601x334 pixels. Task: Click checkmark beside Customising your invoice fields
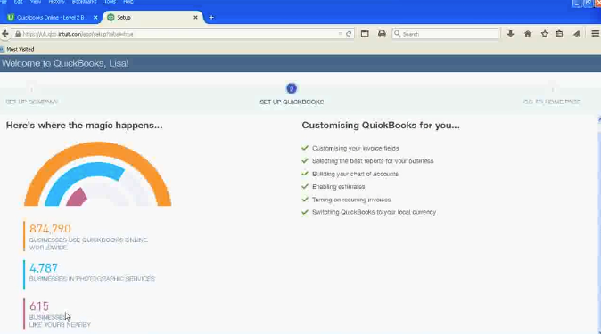[305, 148]
